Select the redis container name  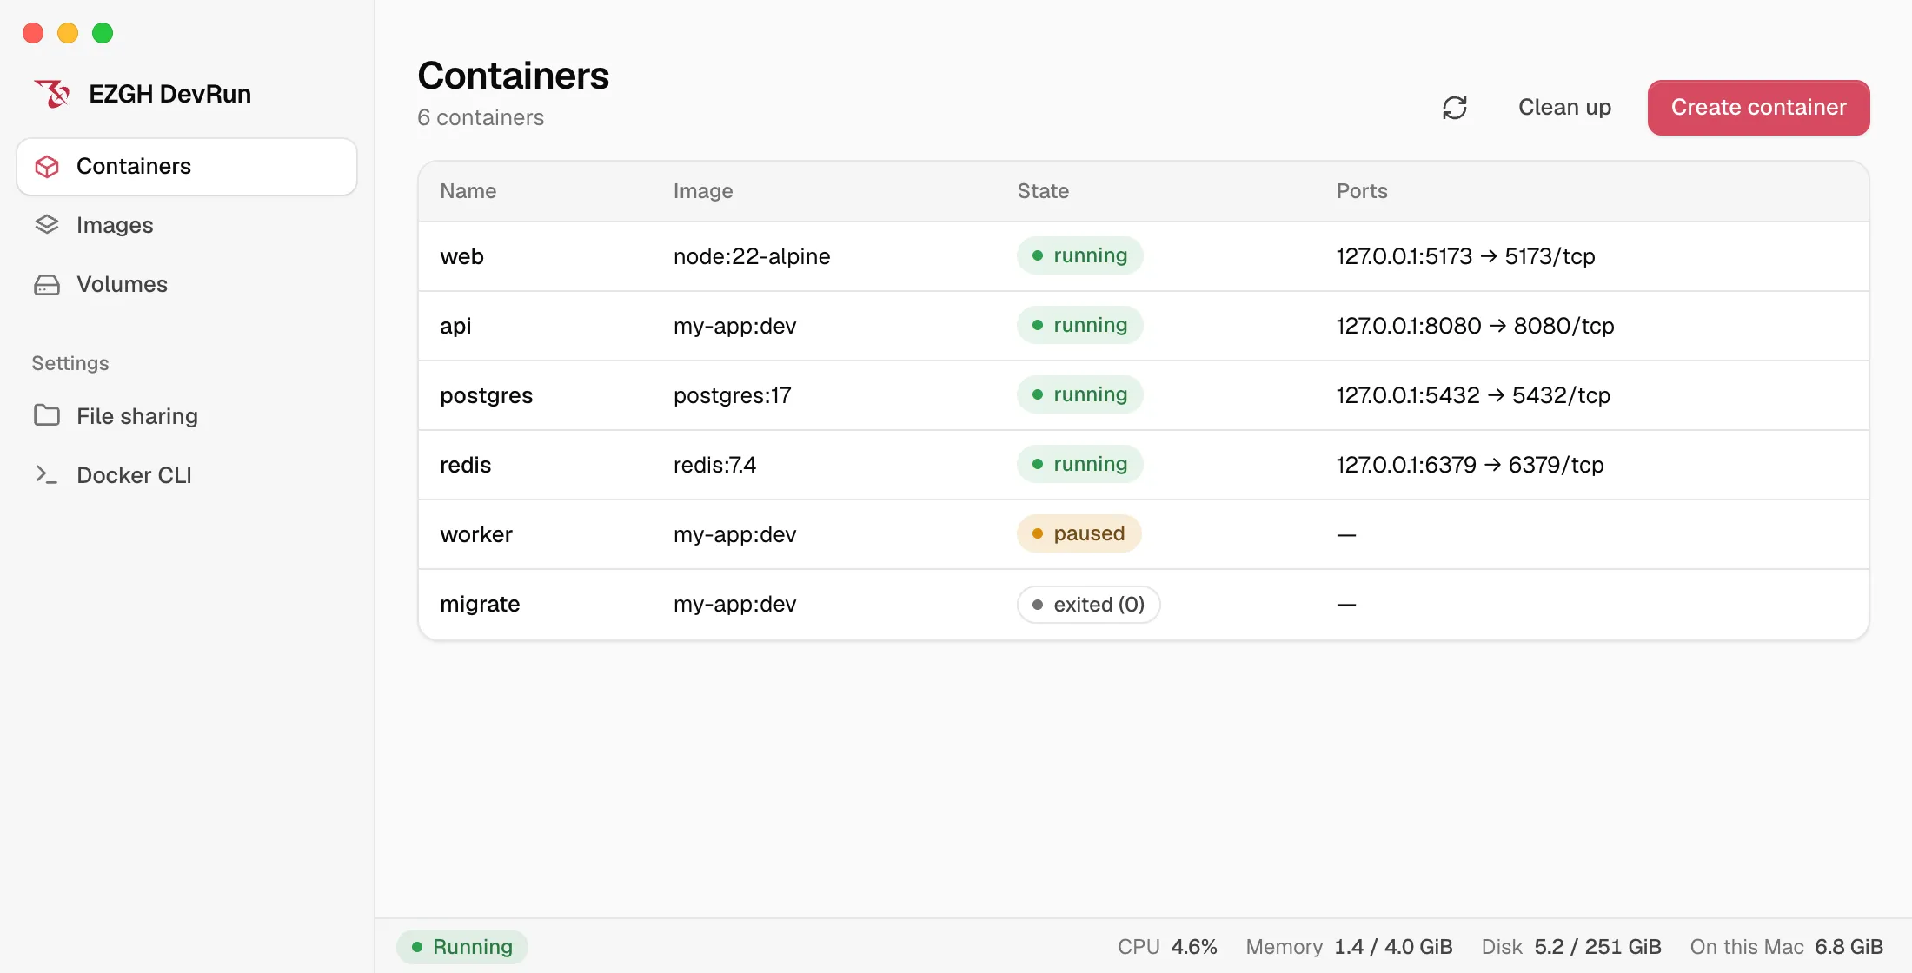click(x=465, y=465)
